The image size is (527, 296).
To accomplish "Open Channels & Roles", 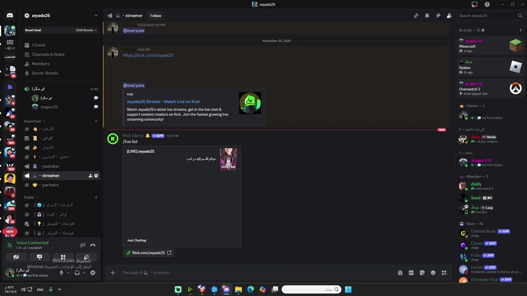I will [x=61, y=54].
